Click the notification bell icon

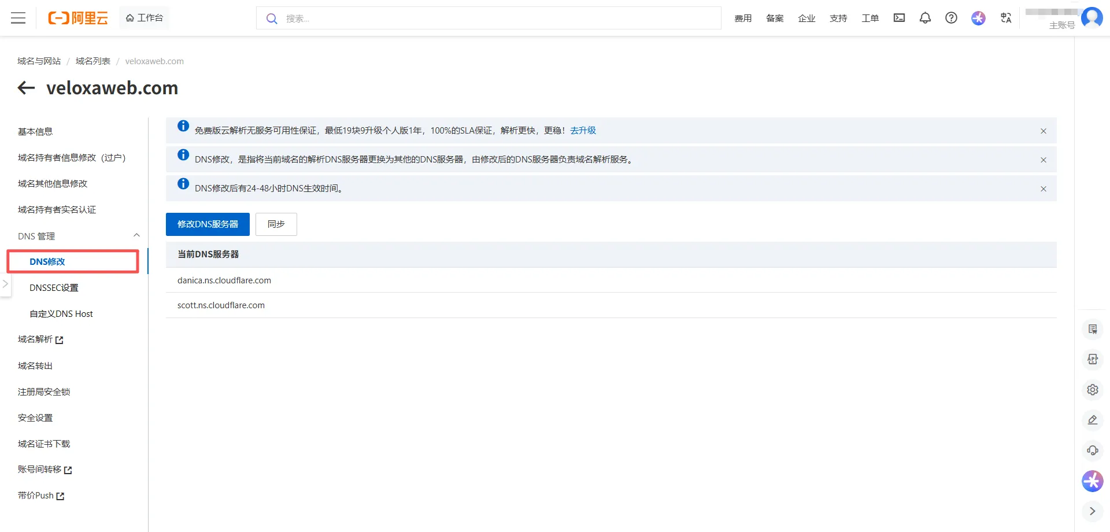point(925,18)
